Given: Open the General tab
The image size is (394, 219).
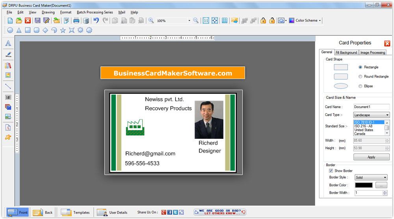Looking at the screenshot, I should pos(327,52).
